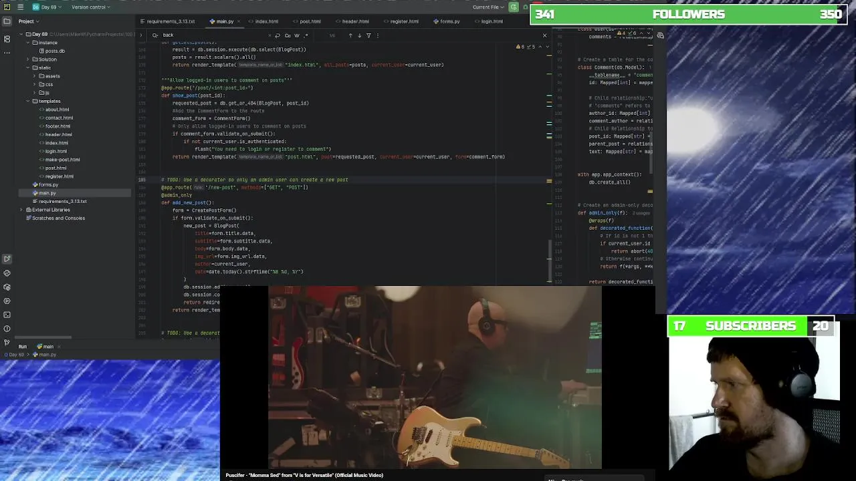Collapse the instance folder
This screenshot has height=481, width=856.
(x=27, y=43)
